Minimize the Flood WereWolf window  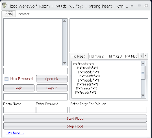[x=132, y=6]
